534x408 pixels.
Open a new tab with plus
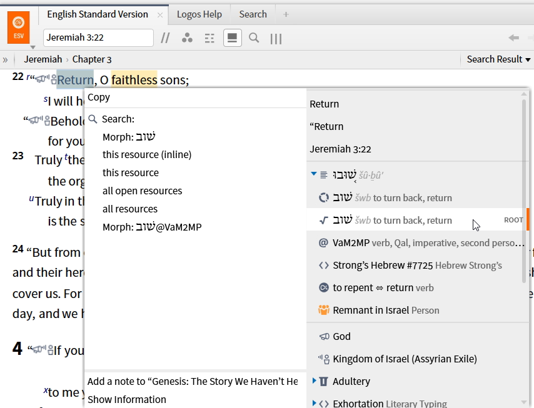286,14
